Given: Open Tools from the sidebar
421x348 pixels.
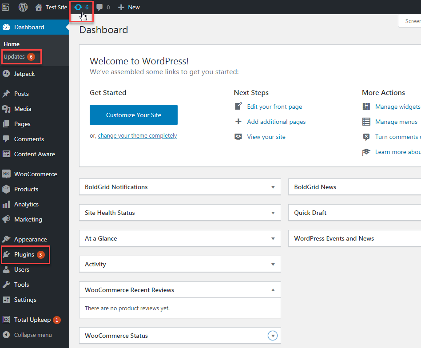Looking at the screenshot, I should tap(21, 285).
